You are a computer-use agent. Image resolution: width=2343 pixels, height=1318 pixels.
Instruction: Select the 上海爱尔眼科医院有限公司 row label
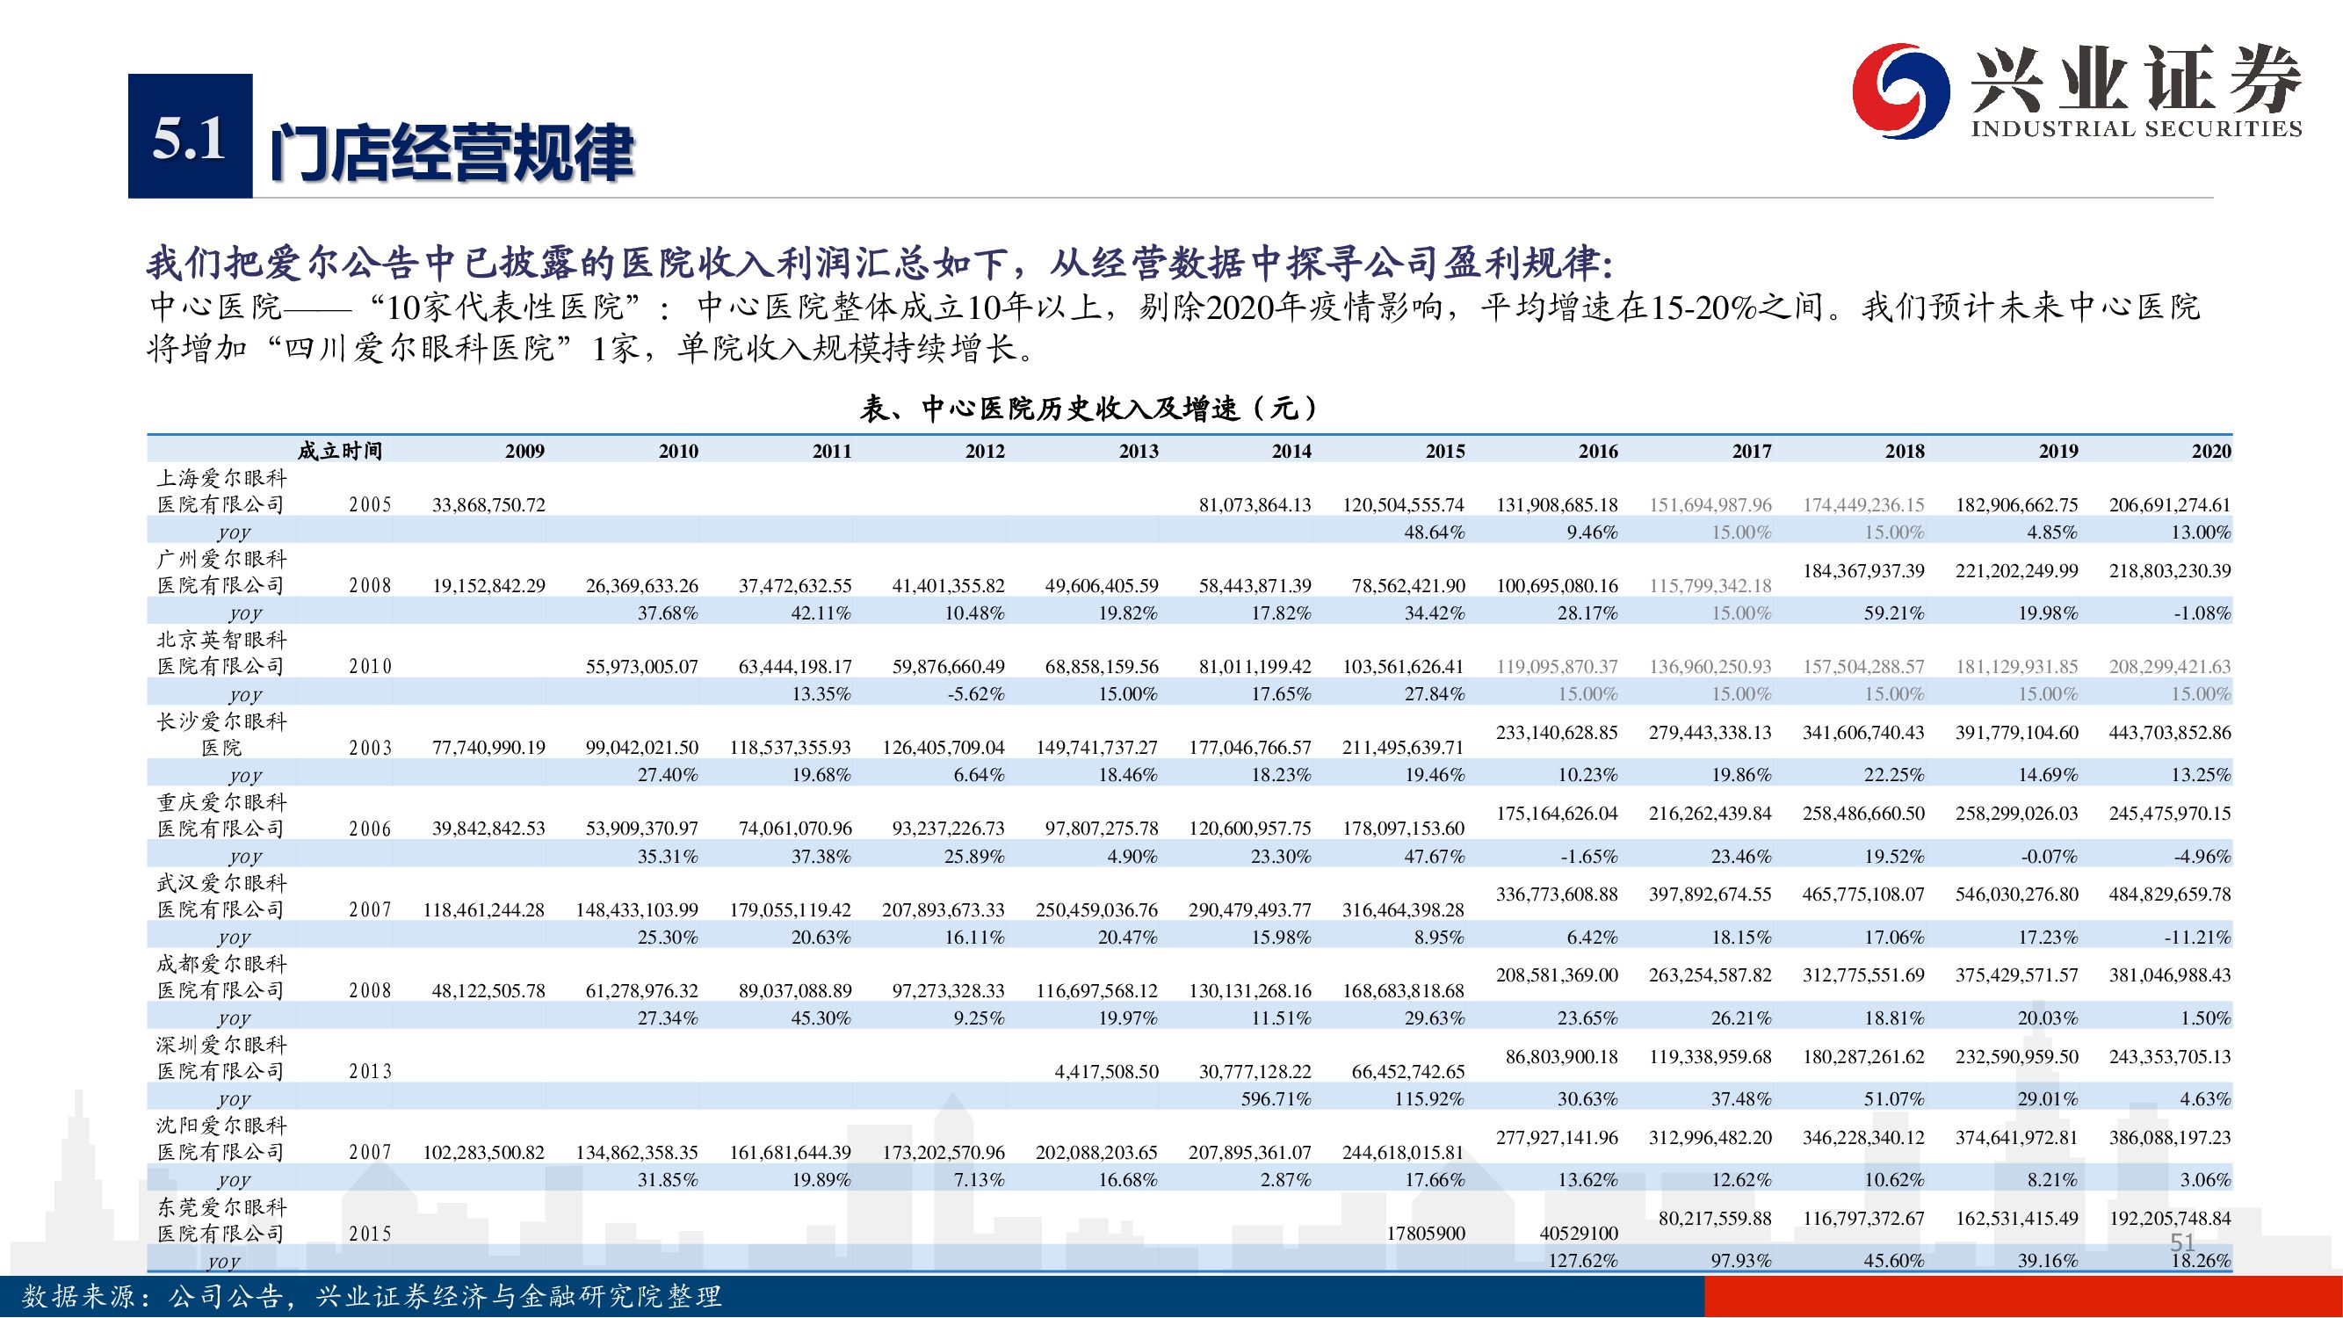222,491
